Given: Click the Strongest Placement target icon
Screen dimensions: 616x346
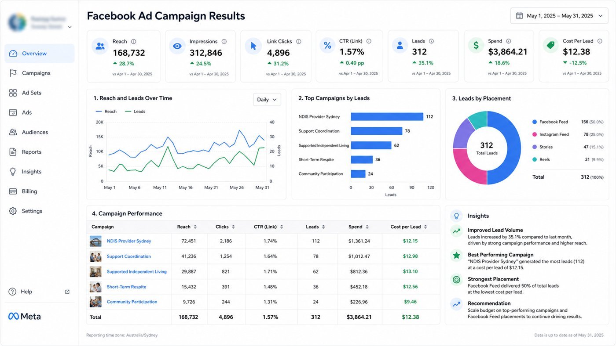Looking at the screenshot, I should pos(457,279).
